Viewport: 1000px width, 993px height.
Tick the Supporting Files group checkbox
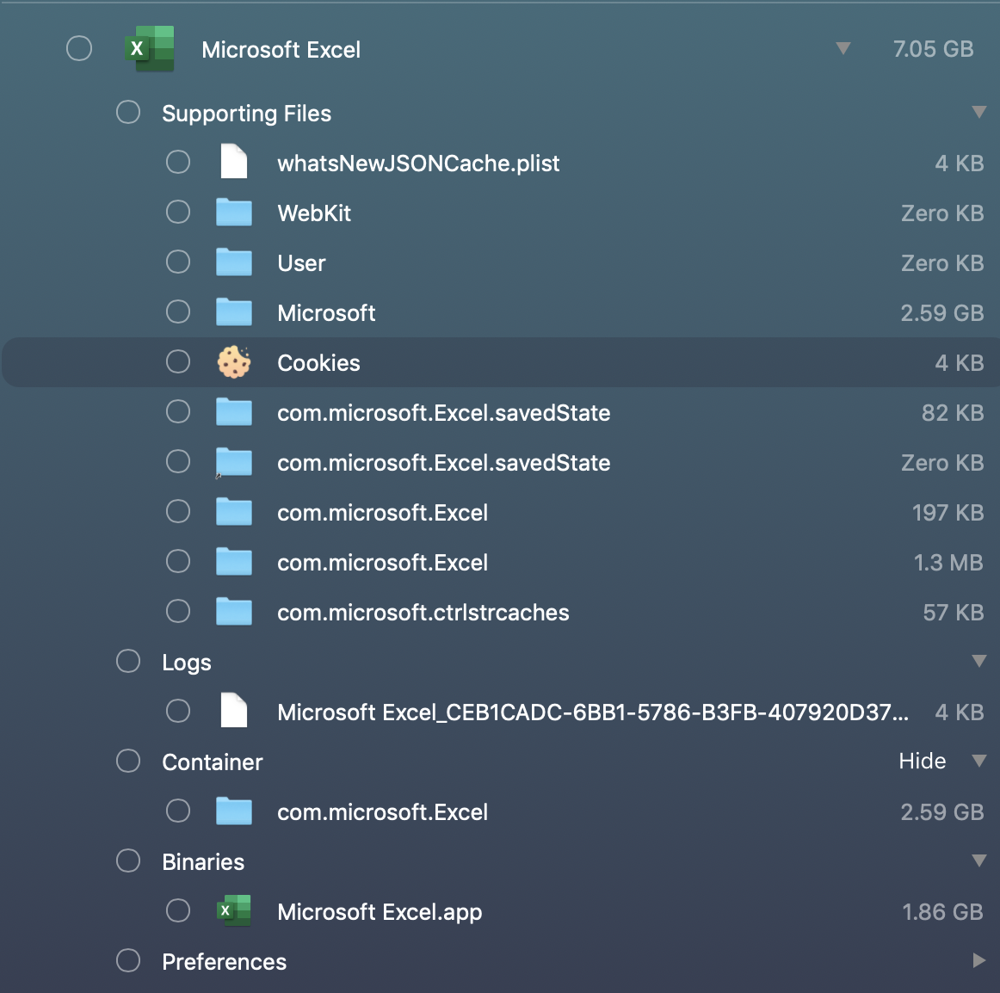(x=128, y=112)
